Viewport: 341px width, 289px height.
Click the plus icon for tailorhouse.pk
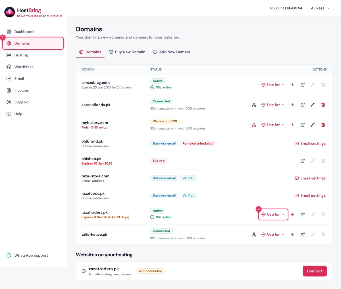tap(292, 234)
